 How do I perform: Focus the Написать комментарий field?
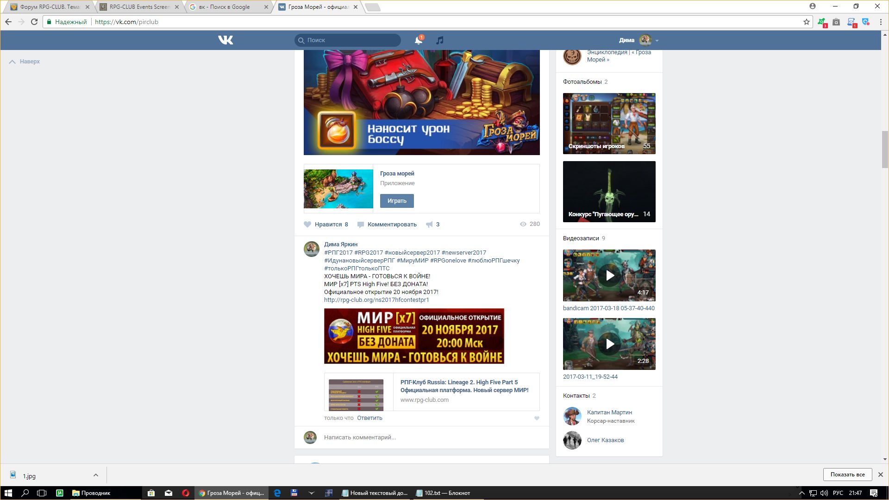(x=417, y=437)
